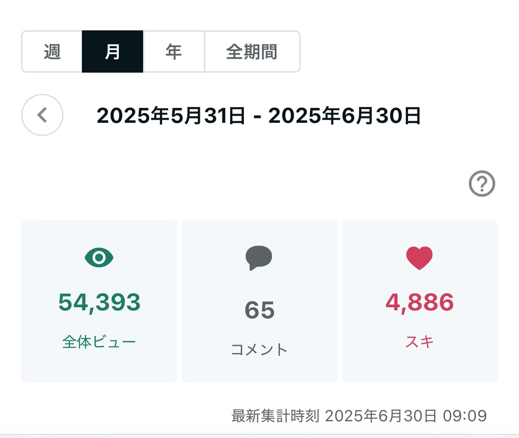Click the 4,886 likes count

[420, 302]
